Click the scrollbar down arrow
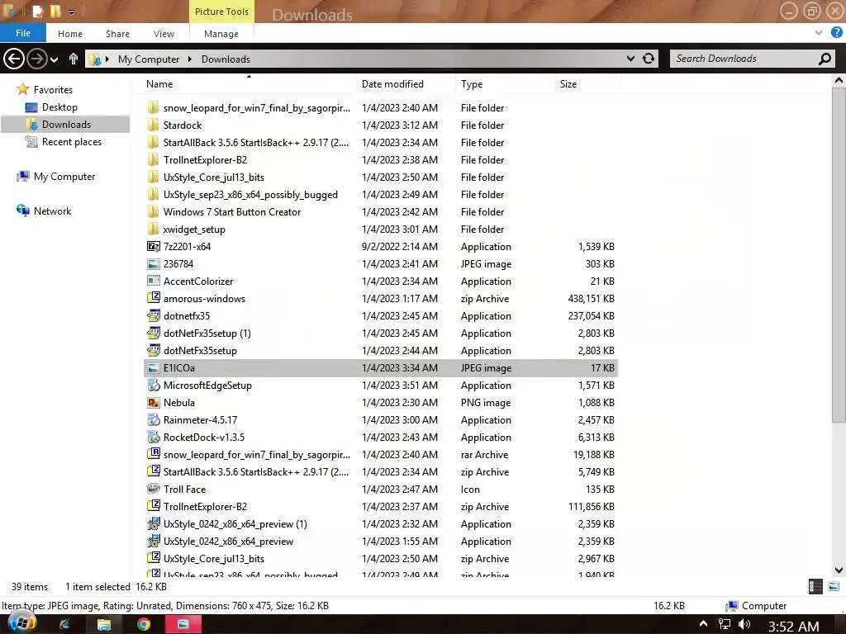Viewport: 846px width, 634px height. 839,570
